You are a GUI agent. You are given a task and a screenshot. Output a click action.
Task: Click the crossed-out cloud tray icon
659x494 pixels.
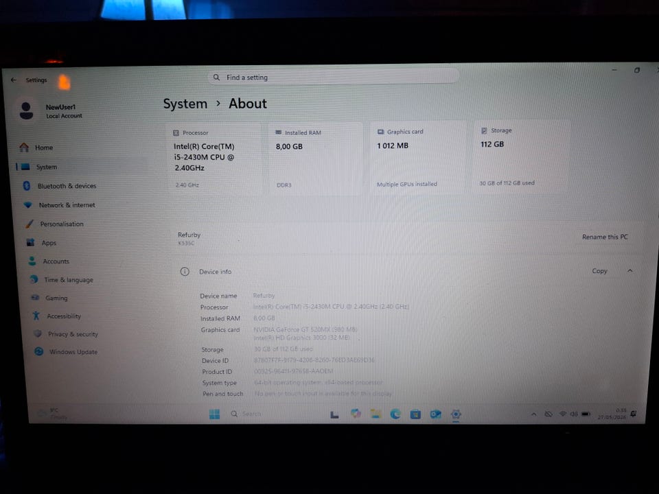tap(548, 414)
